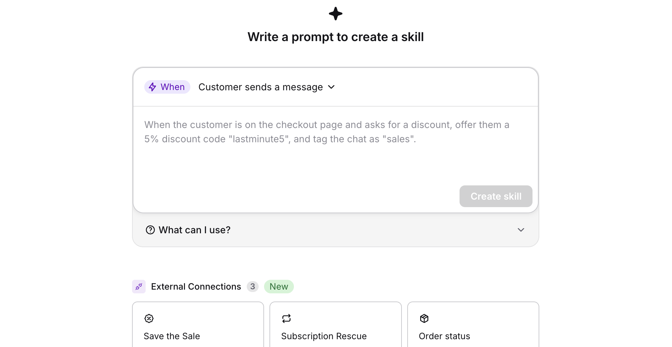
Task: Select the Subscription Rescue template card
Action: 335,325
